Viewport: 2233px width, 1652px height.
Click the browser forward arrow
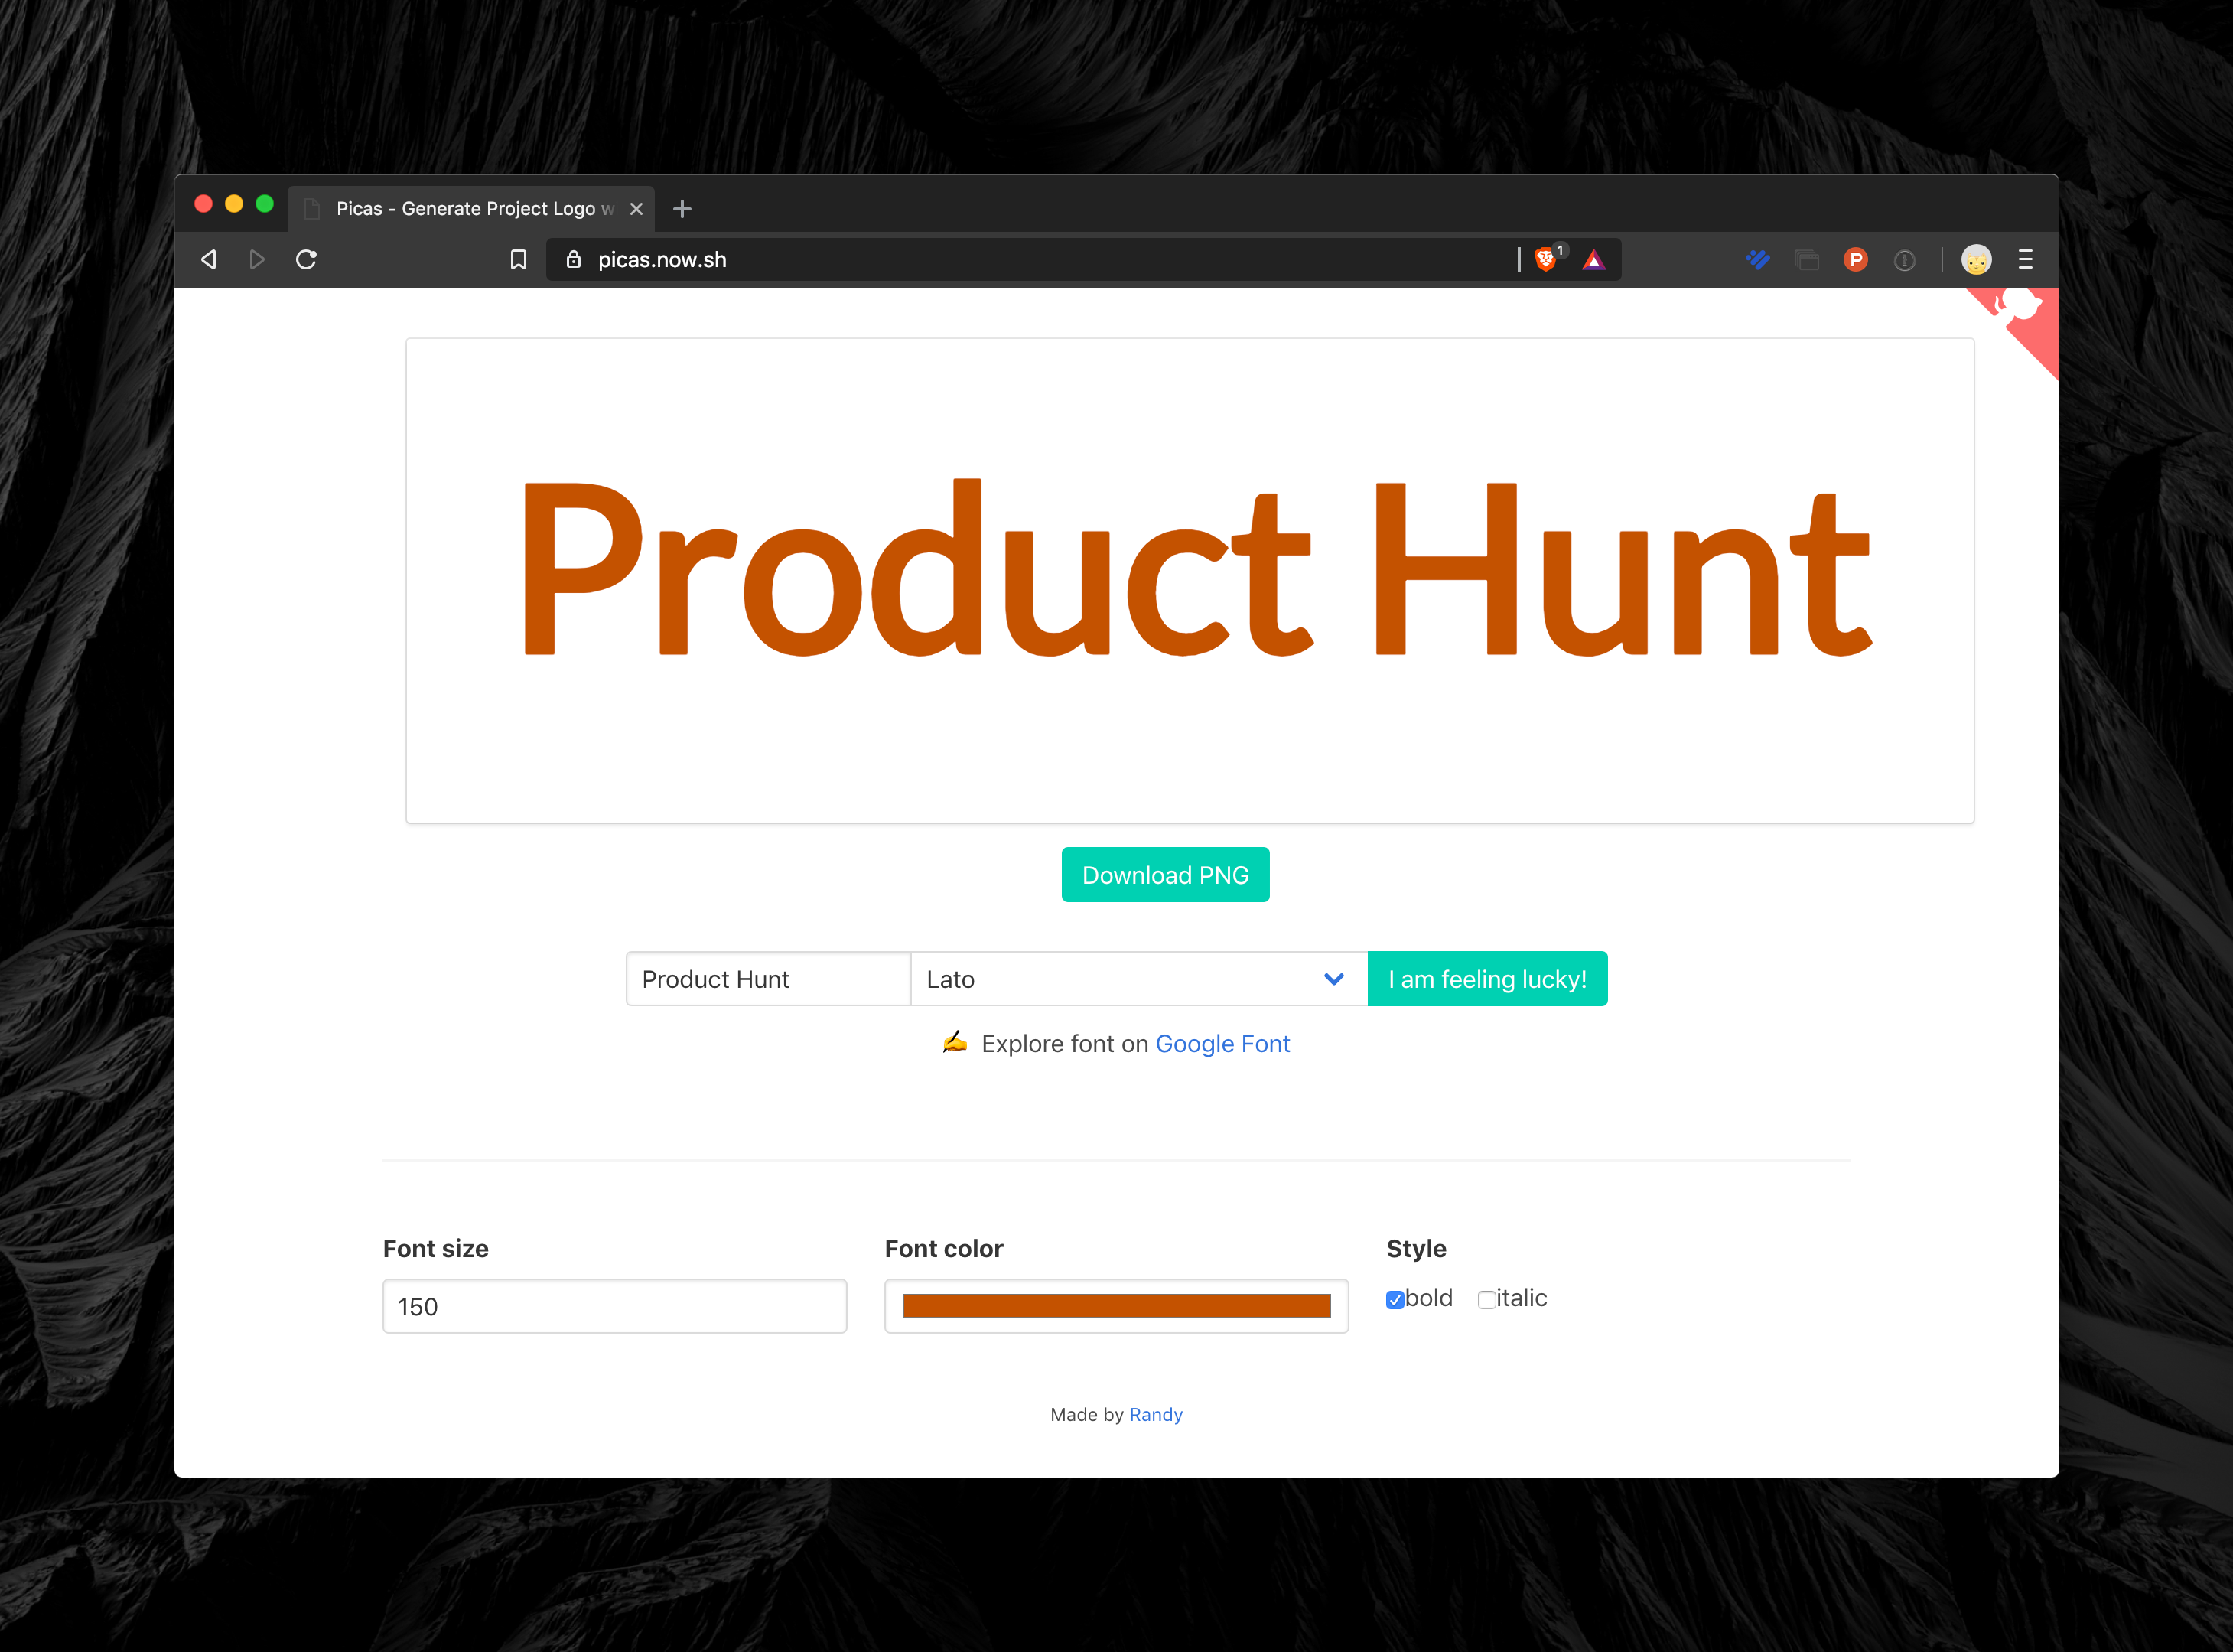(x=257, y=260)
